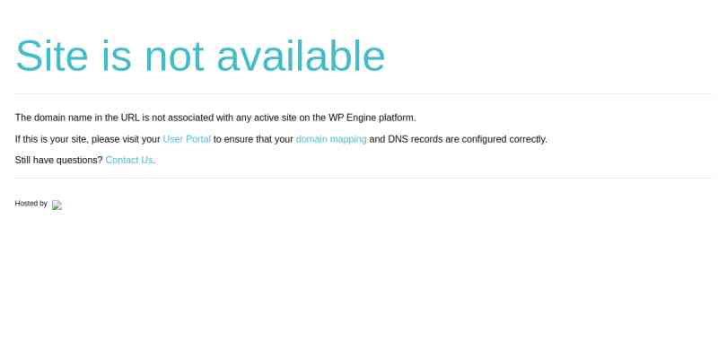The height and width of the screenshot is (359, 718).
Task: Open the User Portal link
Action: (187, 139)
